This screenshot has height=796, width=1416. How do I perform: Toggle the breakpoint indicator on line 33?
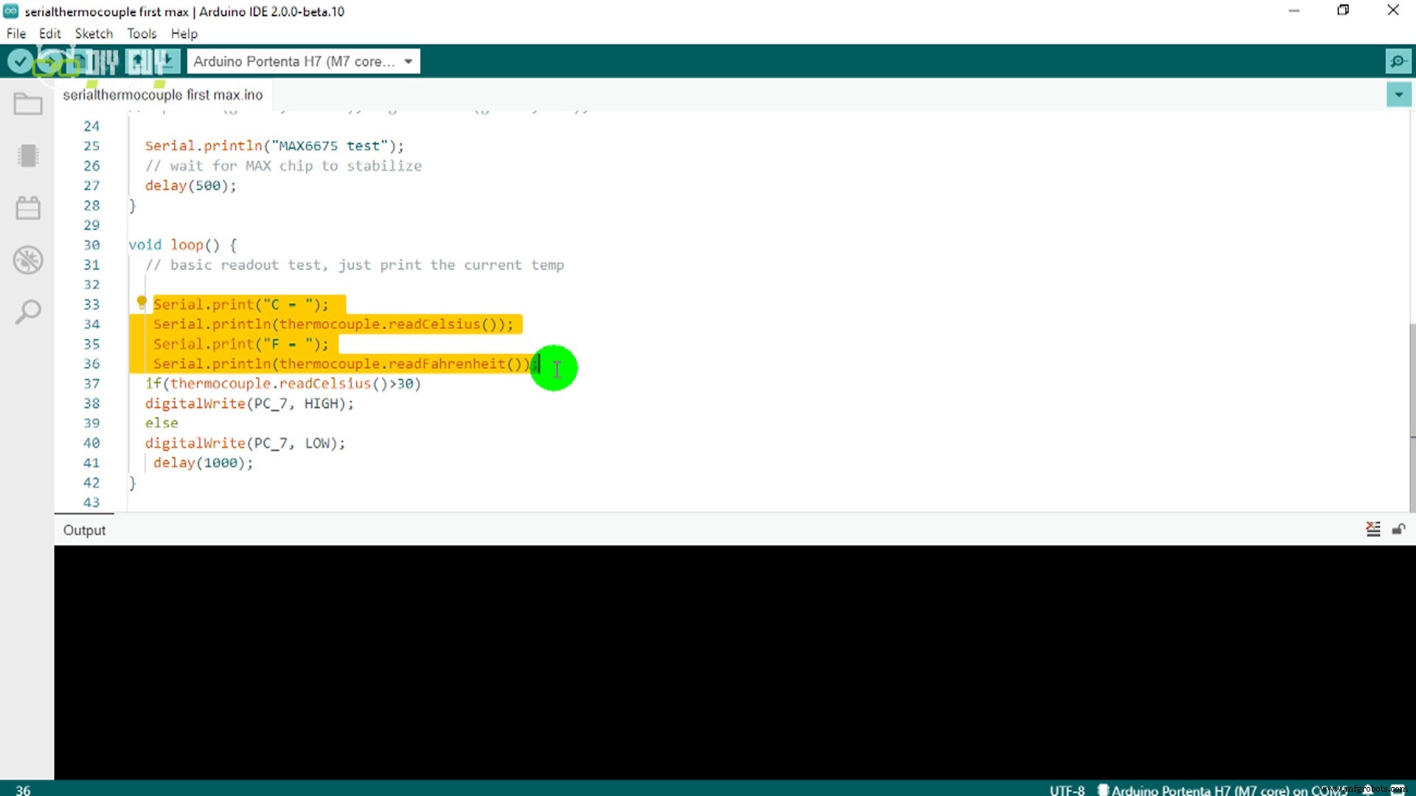point(141,303)
